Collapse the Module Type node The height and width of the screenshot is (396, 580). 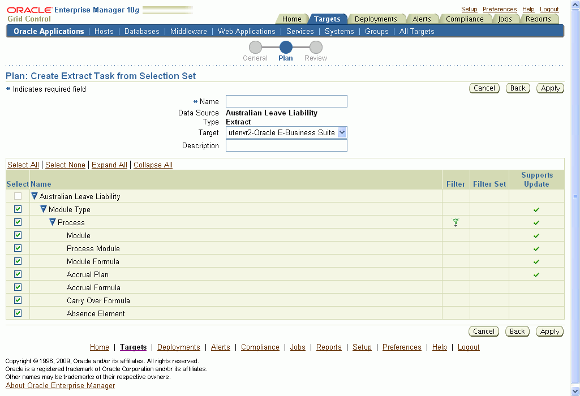point(43,209)
